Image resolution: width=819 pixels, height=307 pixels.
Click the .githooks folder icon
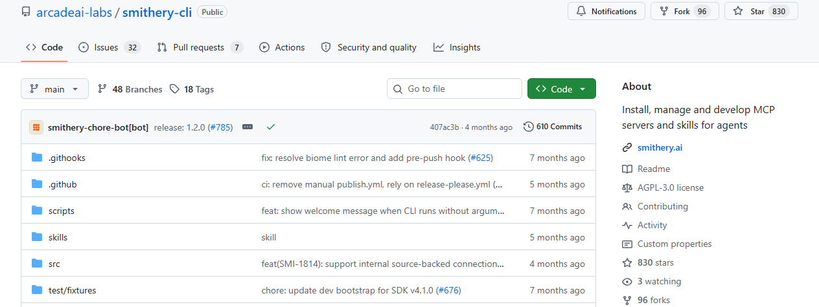click(37, 158)
